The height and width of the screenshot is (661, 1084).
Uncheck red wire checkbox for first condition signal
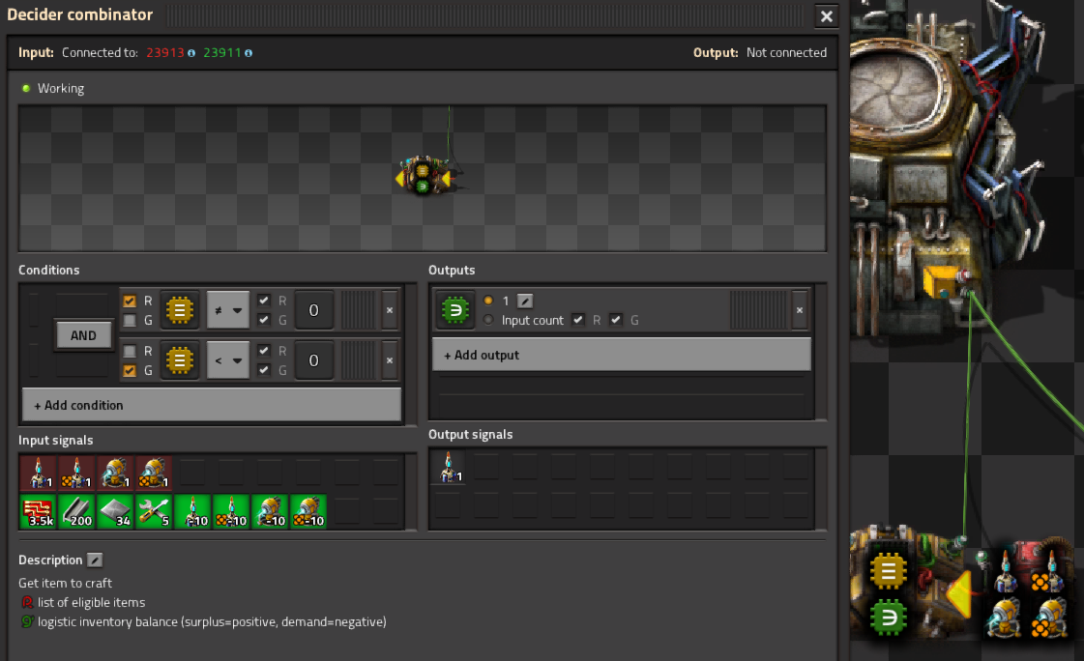pos(130,301)
